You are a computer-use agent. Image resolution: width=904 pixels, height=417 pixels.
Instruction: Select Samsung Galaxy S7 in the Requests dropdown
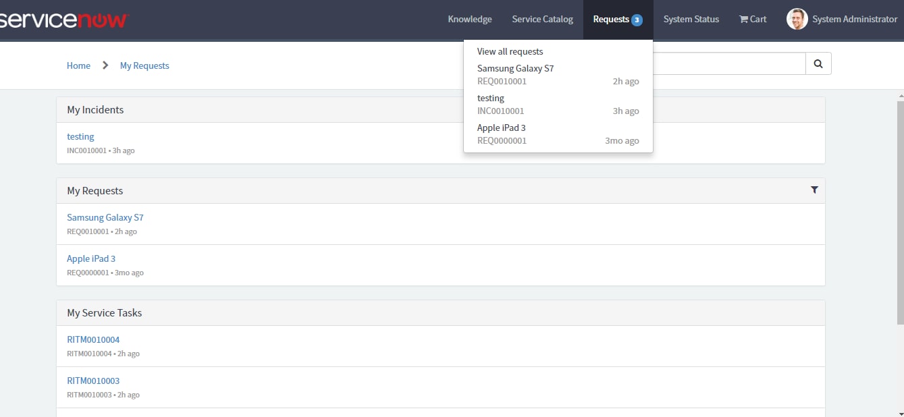[x=515, y=68]
